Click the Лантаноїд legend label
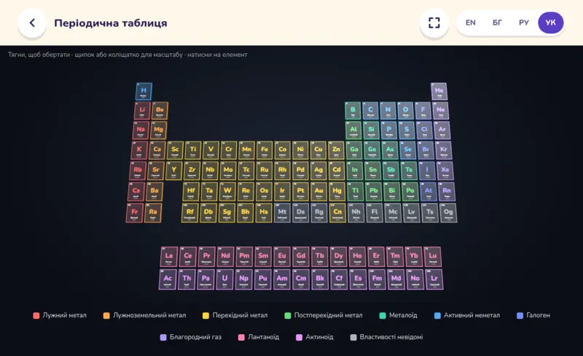The image size is (583, 356). pos(264,337)
